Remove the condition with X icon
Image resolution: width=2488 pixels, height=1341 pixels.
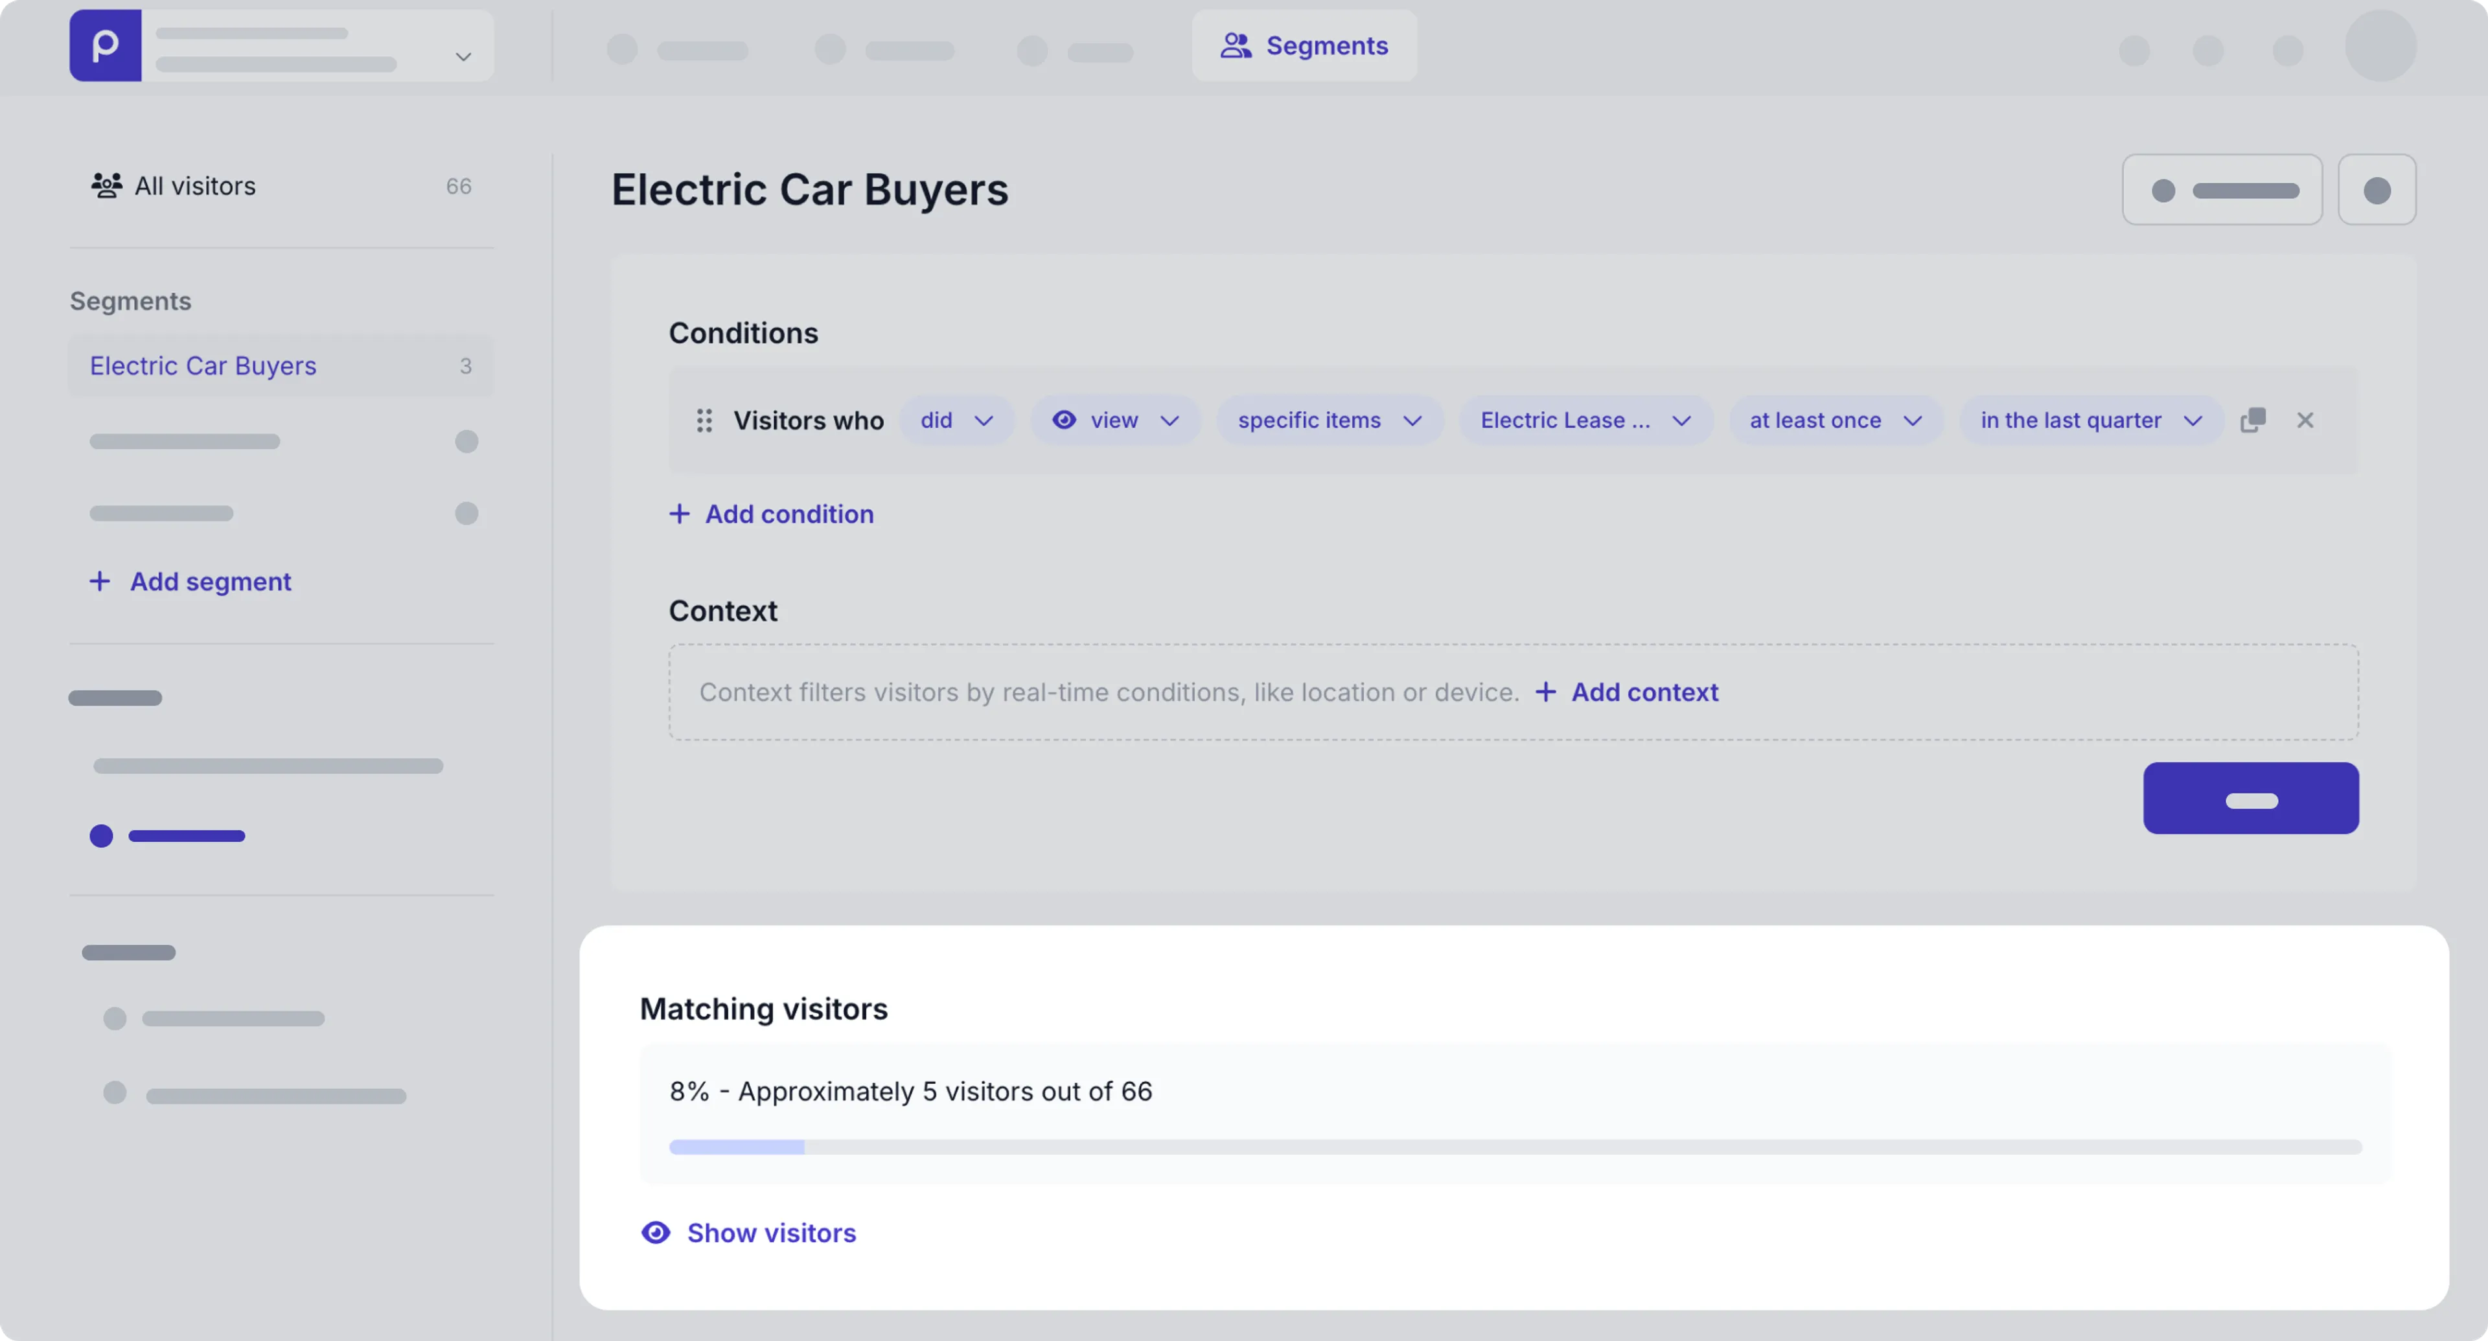(2305, 420)
